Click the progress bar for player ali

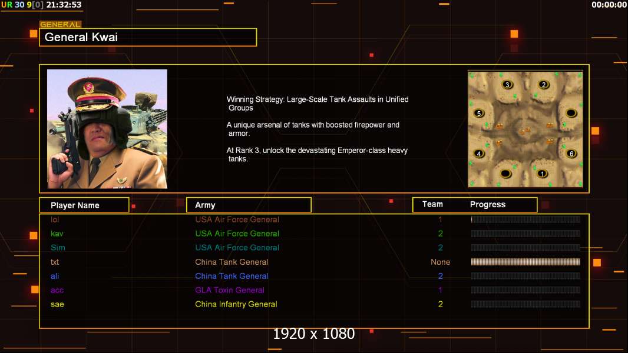525,276
